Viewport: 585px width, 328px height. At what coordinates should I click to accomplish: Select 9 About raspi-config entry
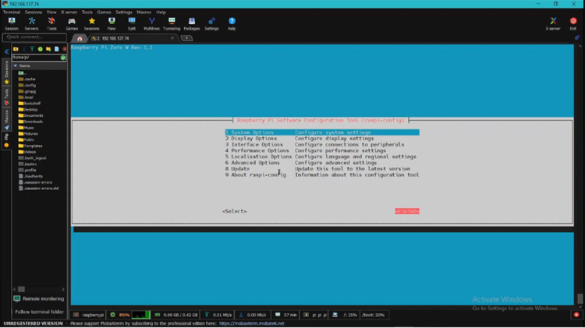(x=322, y=175)
